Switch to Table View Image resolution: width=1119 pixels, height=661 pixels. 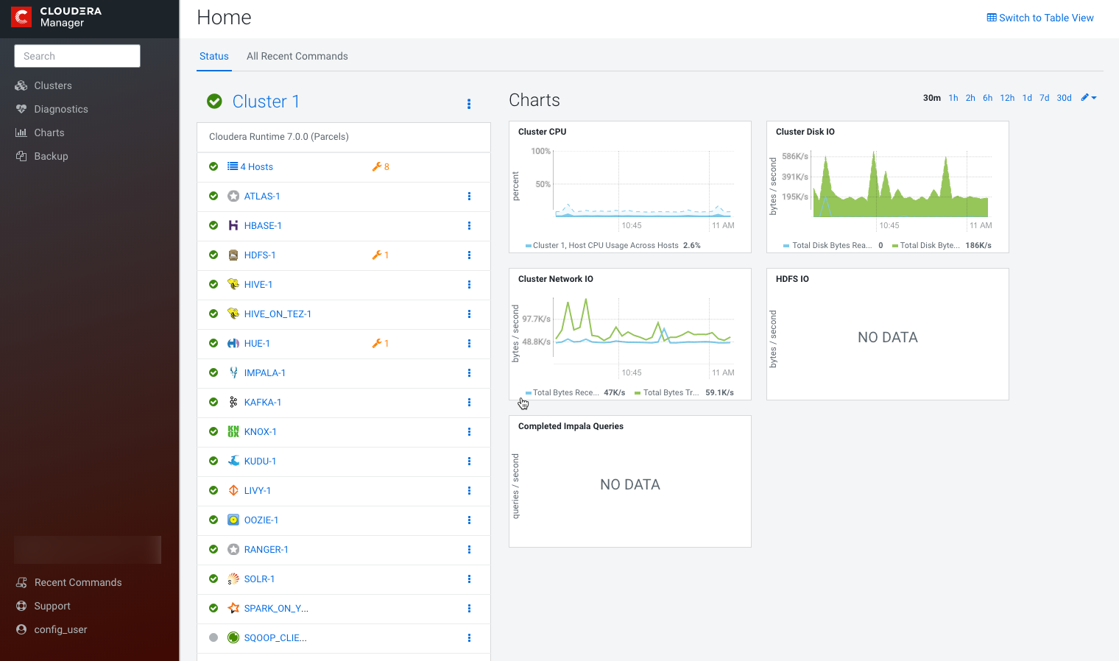click(1039, 18)
